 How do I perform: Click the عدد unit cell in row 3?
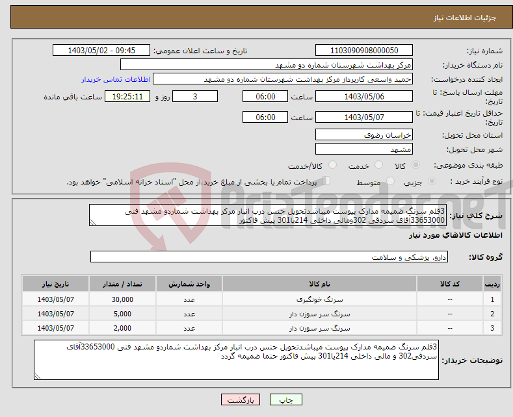(189, 328)
